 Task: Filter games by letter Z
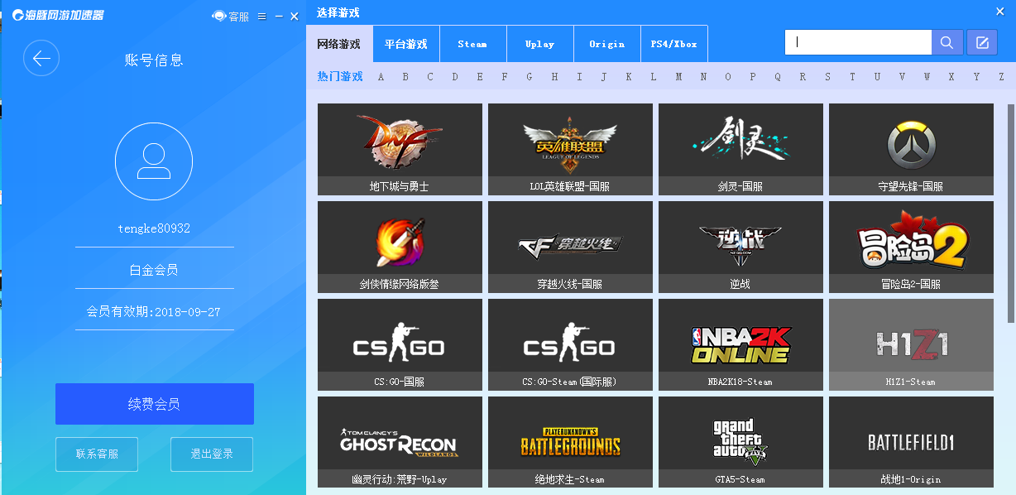point(1001,77)
